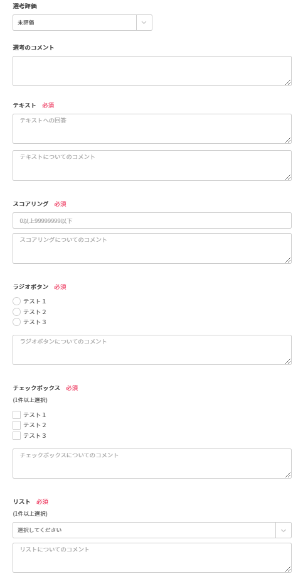Image resolution: width=308 pixels, height=576 pixels.
Task: Click the テキストへの回答 answer field
Action: click(x=152, y=129)
